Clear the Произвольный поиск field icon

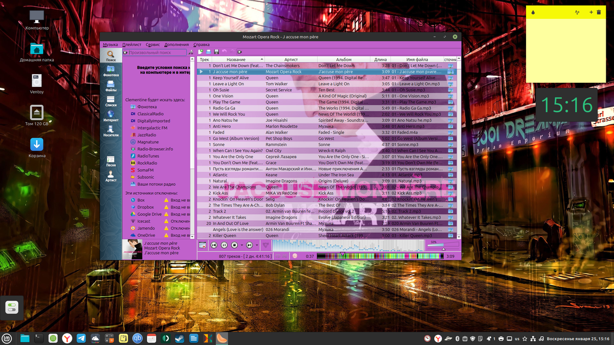(125, 52)
